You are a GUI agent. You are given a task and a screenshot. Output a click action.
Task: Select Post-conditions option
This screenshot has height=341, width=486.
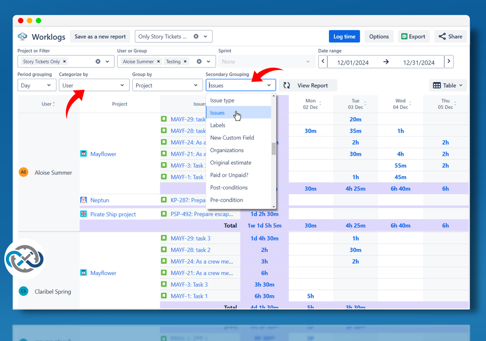click(239, 188)
